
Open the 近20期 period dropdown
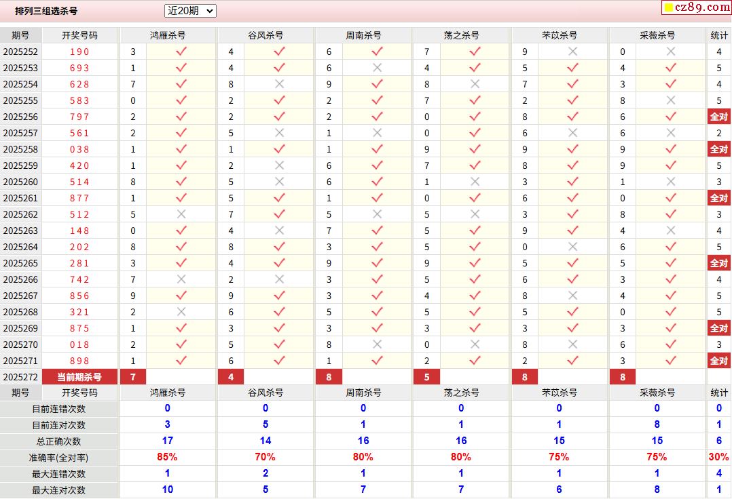[x=190, y=11]
